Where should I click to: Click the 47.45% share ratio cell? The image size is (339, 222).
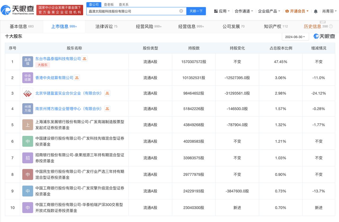click(x=280, y=62)
